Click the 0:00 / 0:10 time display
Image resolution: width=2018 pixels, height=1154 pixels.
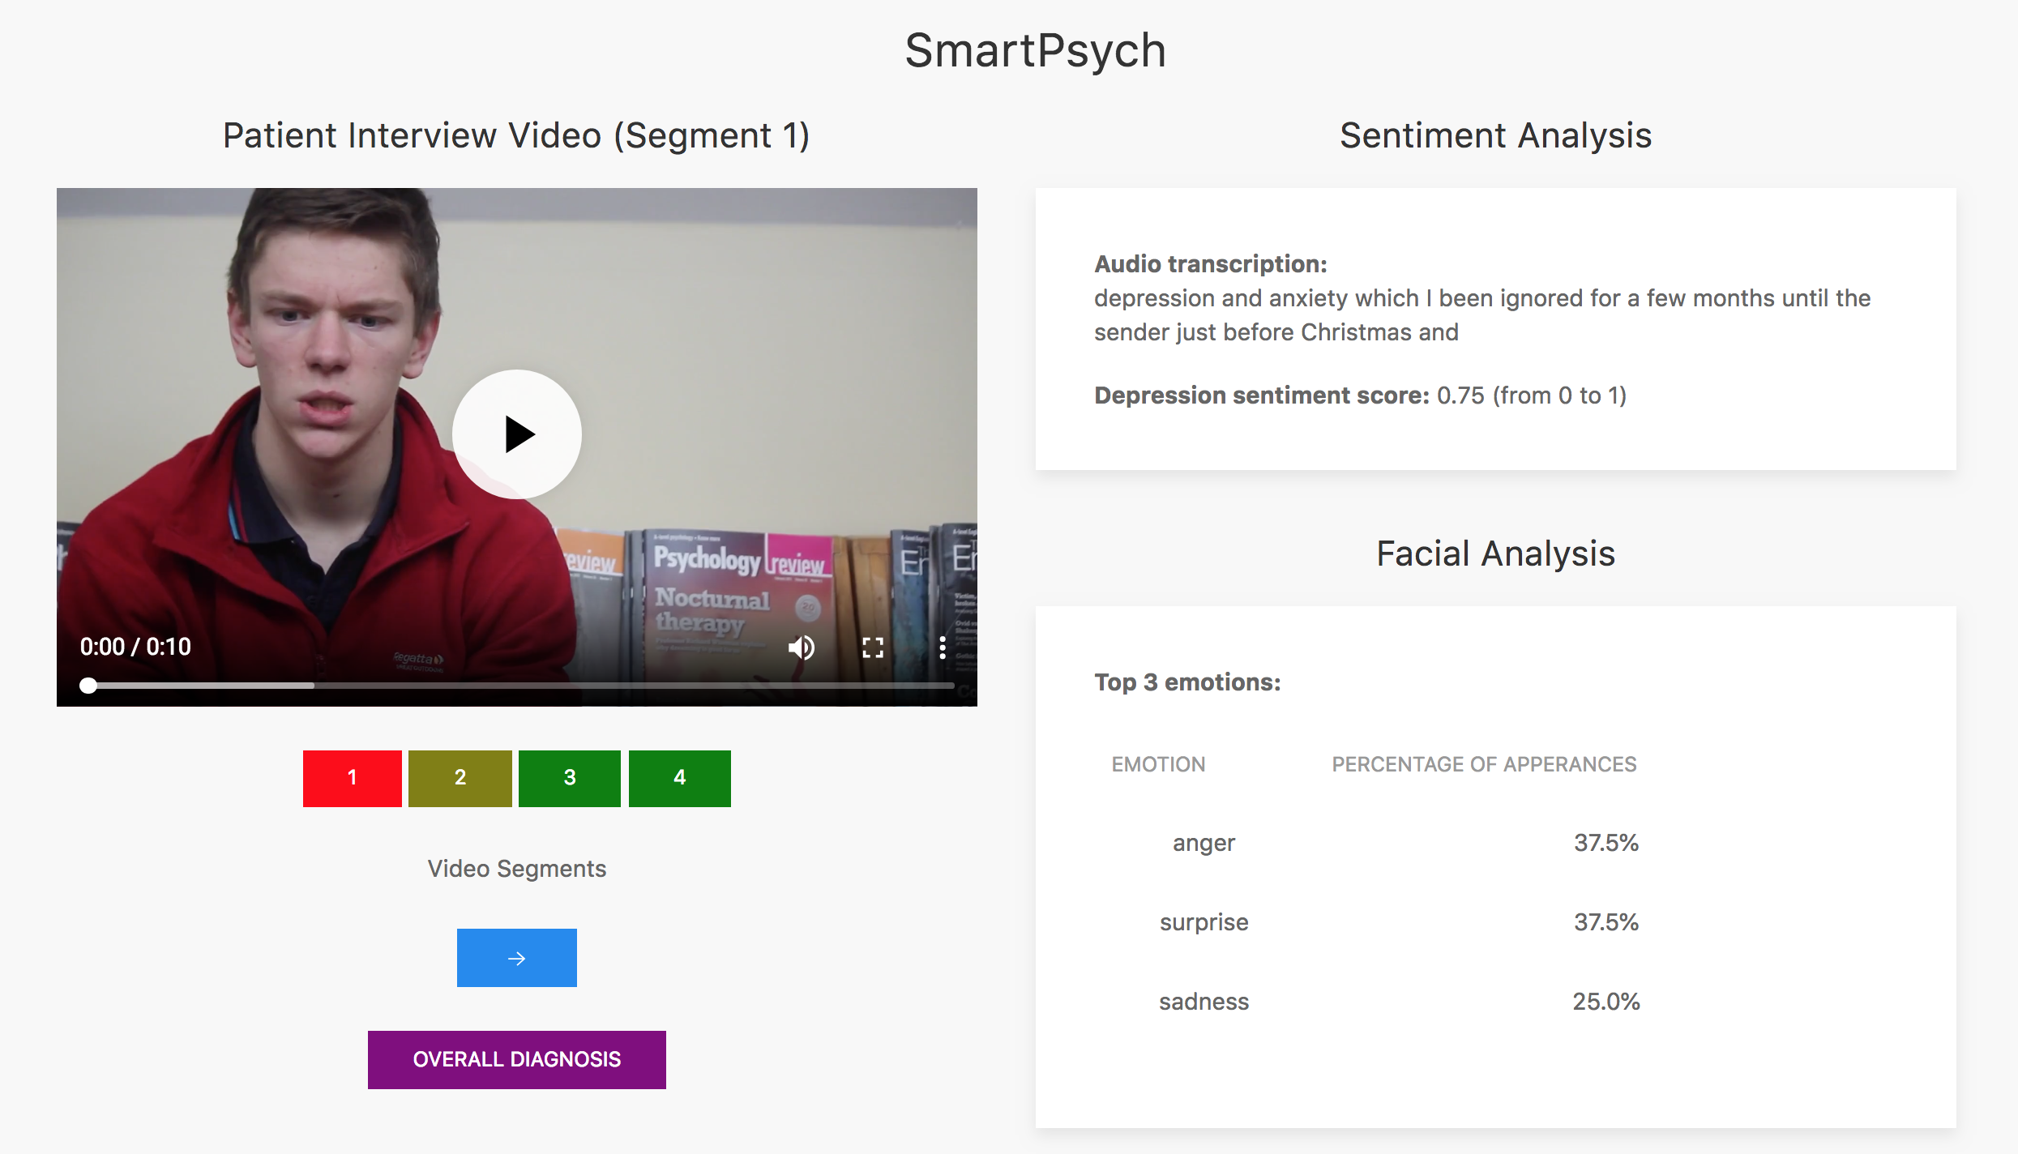(135, 647)
